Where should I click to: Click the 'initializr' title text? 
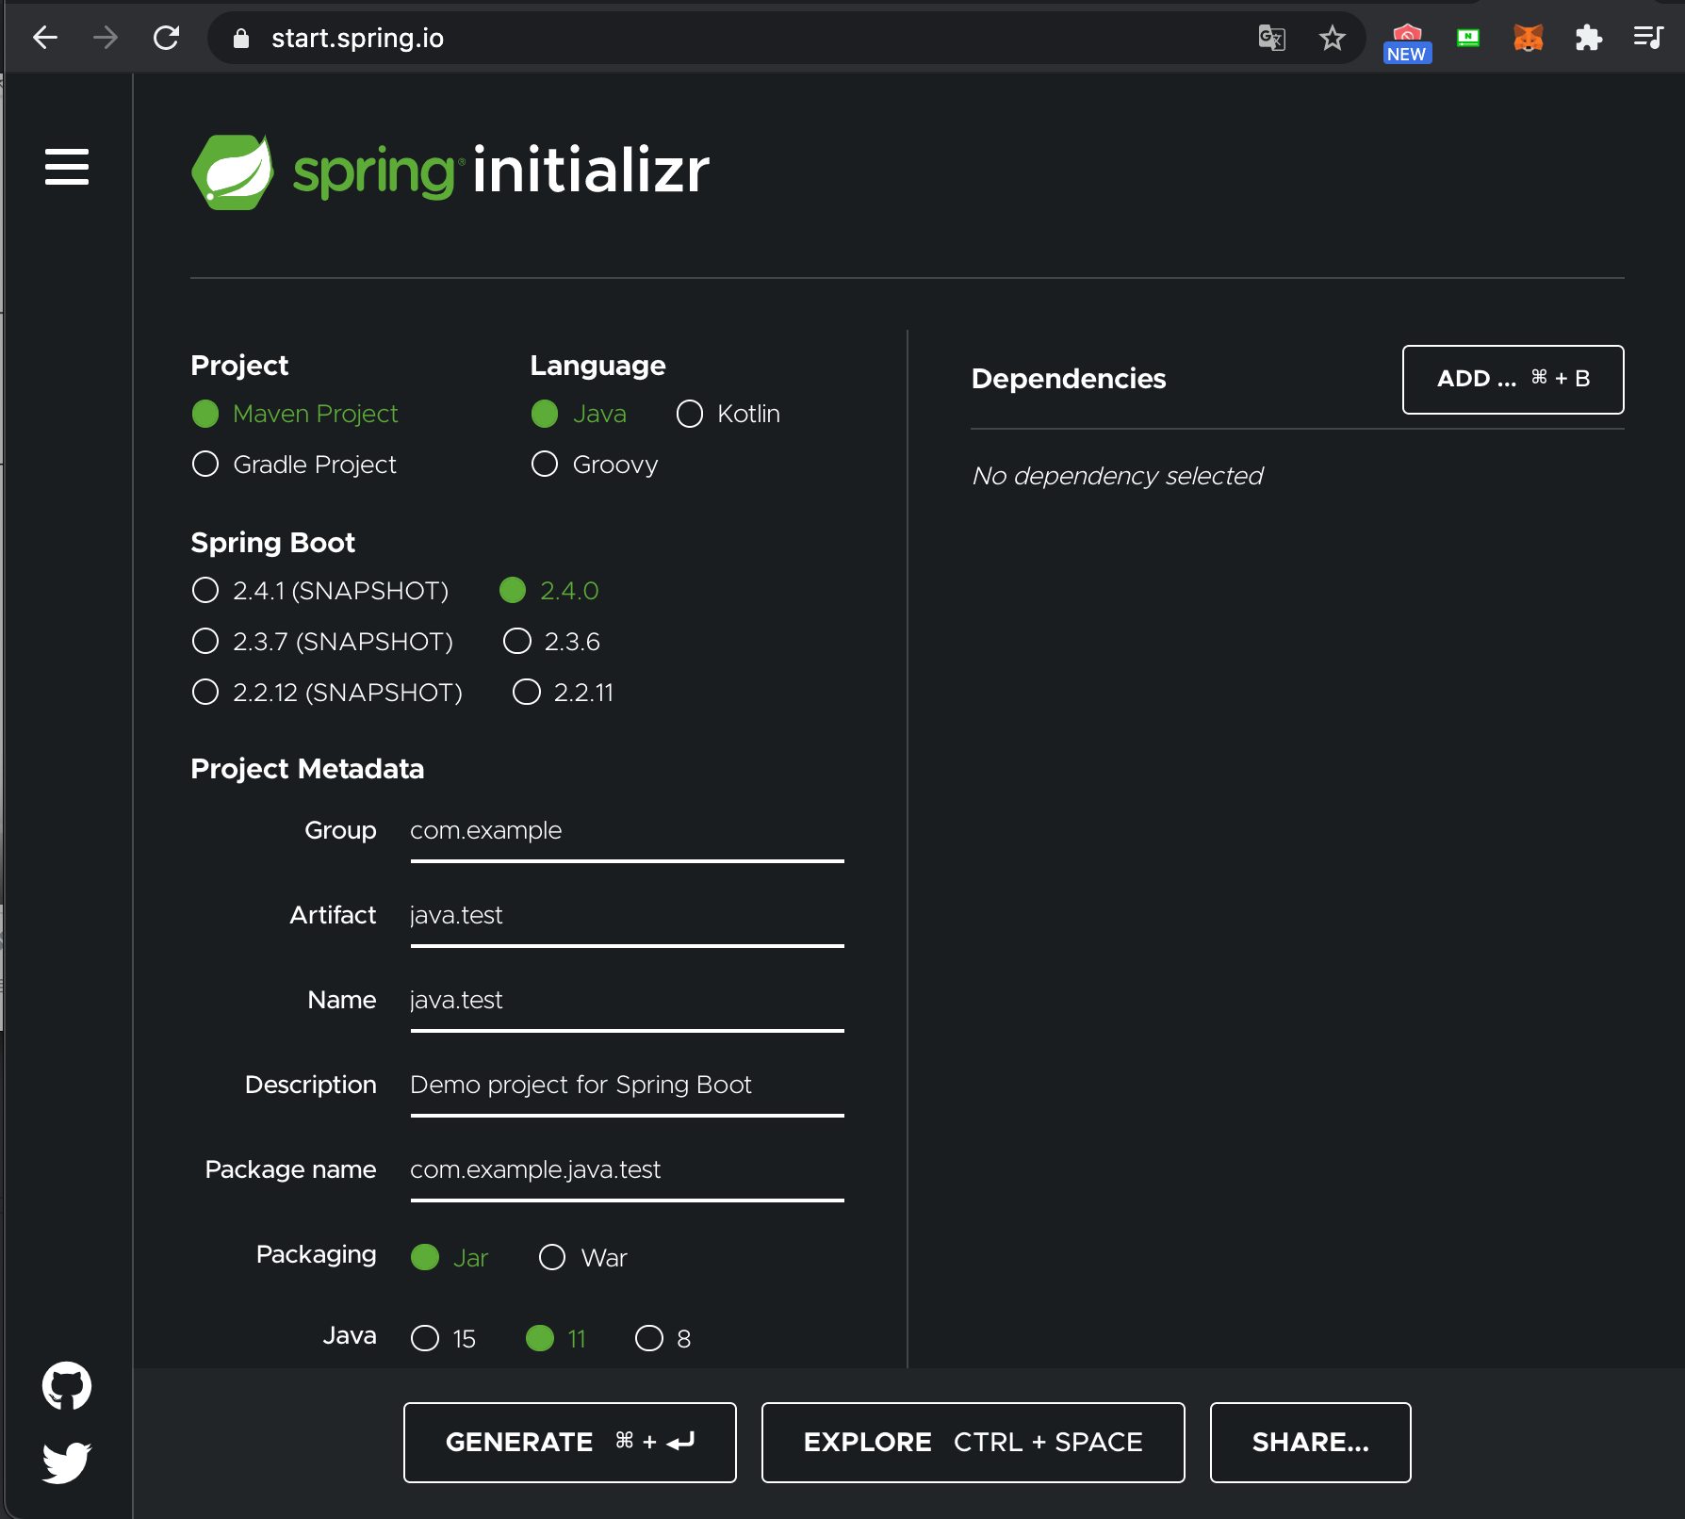pyautogui.click(x=591, y=171)
